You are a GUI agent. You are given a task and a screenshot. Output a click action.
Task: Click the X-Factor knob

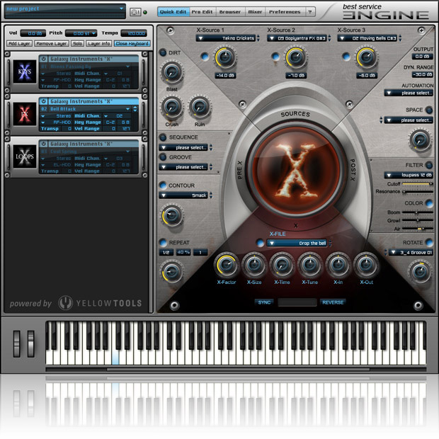pyautogui.click(x=225, y=266)
